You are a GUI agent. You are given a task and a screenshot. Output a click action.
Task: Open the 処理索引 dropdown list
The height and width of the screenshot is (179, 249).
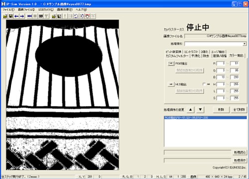click(x=245, y=44)
